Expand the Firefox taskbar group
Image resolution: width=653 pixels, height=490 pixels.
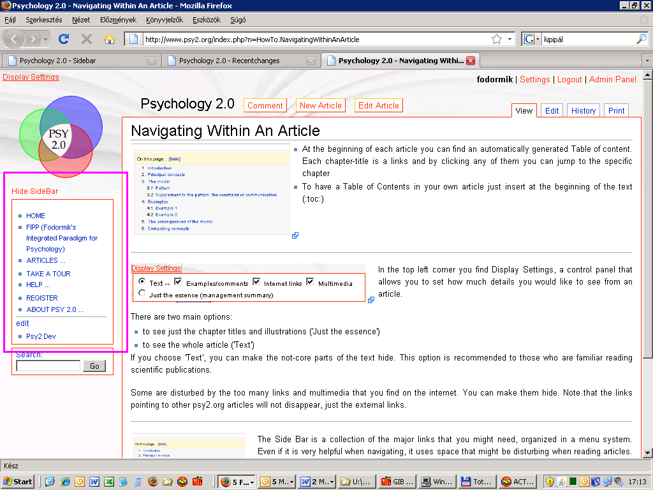252,482
